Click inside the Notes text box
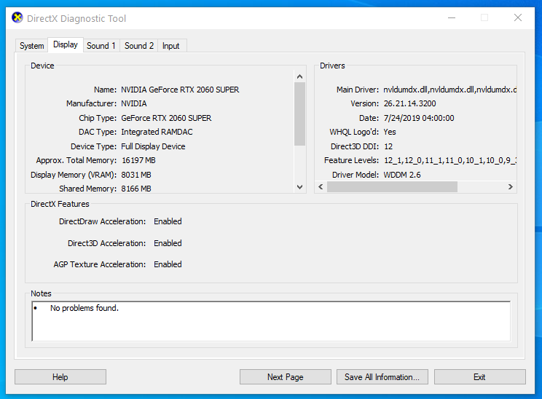542x399 pixels. click(271, 321)
